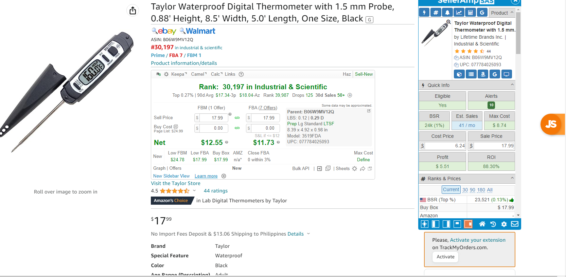Image resolution: width=566 pixels, height=277 pixels.
Task: Select the Current tab in Ranks & Prices
Action: pos(451,189)
